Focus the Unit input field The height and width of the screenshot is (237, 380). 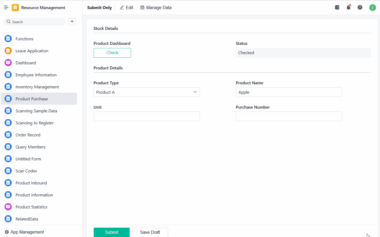pos(147,116)
